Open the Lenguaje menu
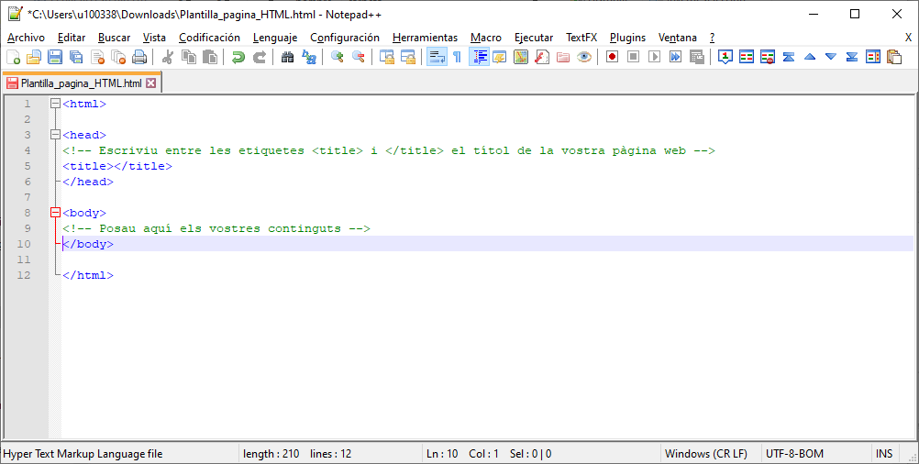The height and width of the screenshot is (464, 919). click(275, 38)
